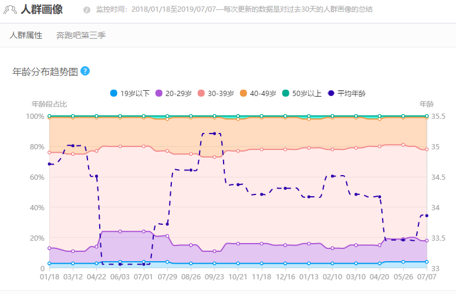Image resolution: width=456 pixels, height=294 pixels.
Task: Click the 30-39岁 data point at 05/26
Action: 403,145
